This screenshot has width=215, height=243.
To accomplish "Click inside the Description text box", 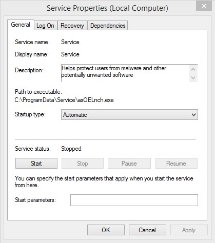I will coord(125,73).
